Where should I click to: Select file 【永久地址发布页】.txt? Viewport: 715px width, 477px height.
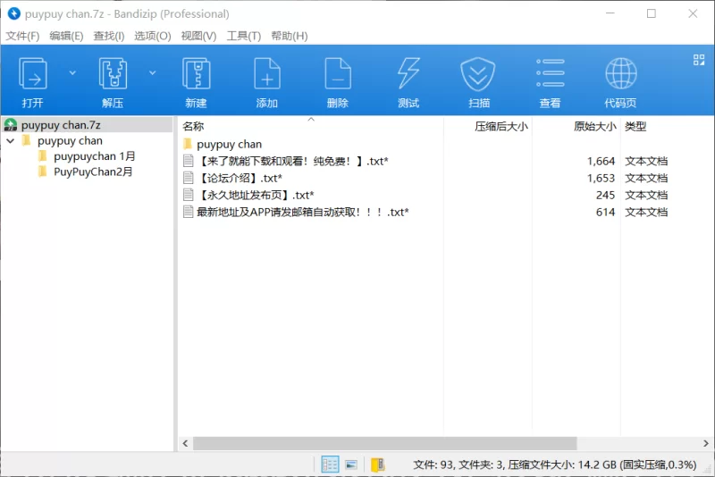tap(256, 195)
